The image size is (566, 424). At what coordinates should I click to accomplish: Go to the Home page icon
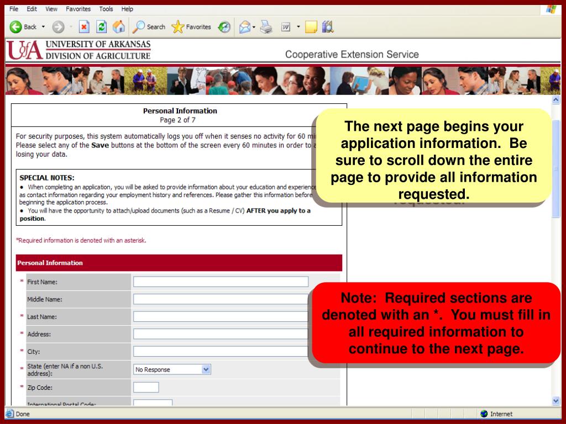[119, 27]
